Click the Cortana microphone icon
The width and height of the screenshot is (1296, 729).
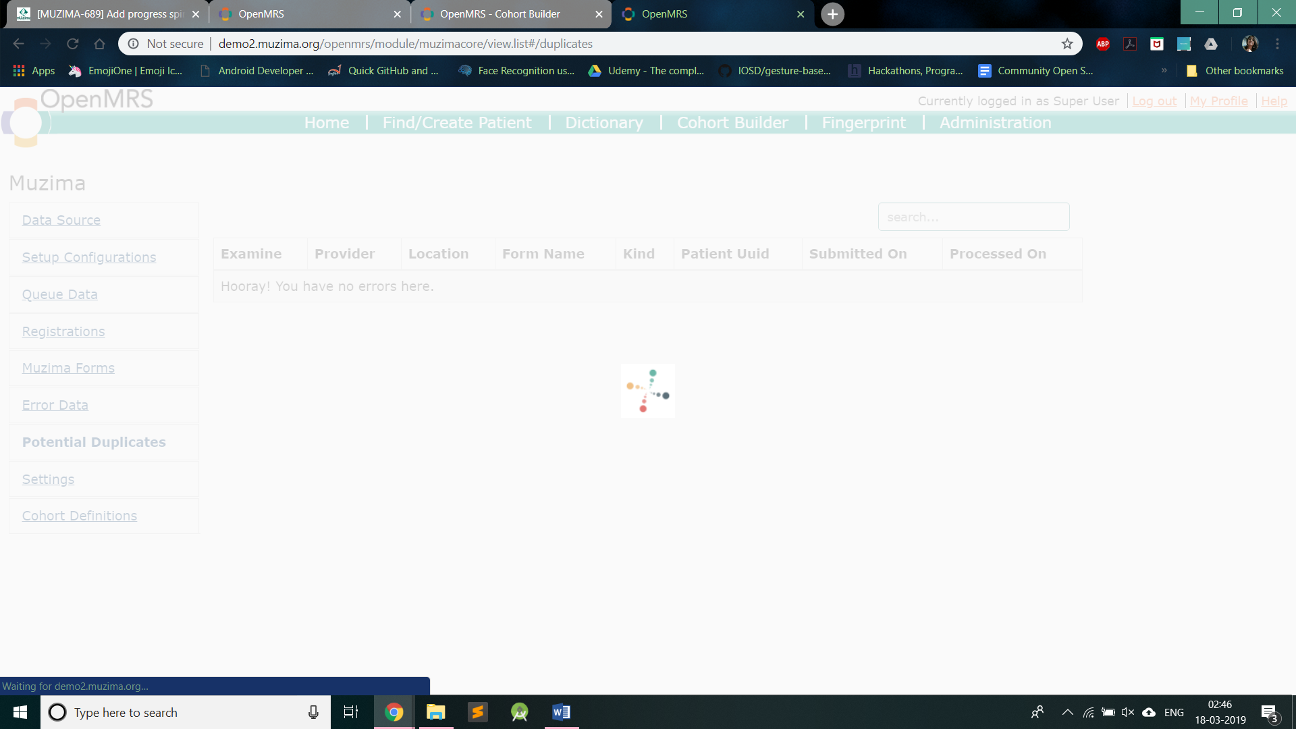point(313,712)
